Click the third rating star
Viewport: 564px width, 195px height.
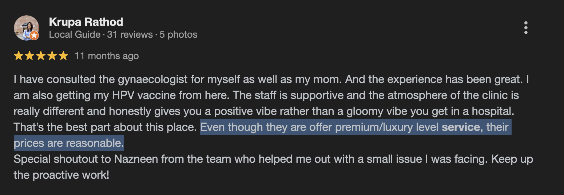point(41,56)
